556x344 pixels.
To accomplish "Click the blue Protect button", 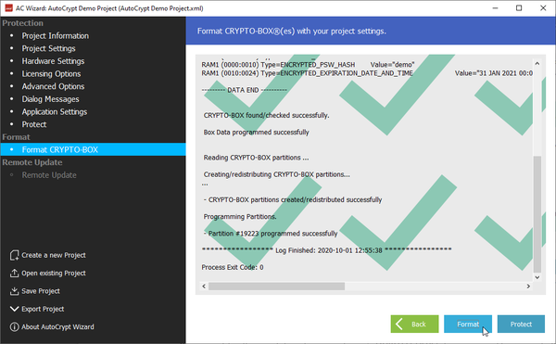I will [521, 324].
